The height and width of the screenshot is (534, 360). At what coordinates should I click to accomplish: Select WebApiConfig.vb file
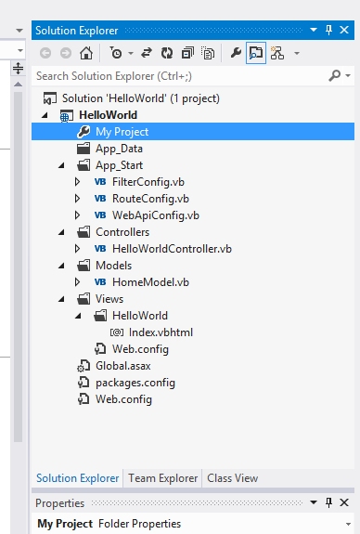click(156, 215)
